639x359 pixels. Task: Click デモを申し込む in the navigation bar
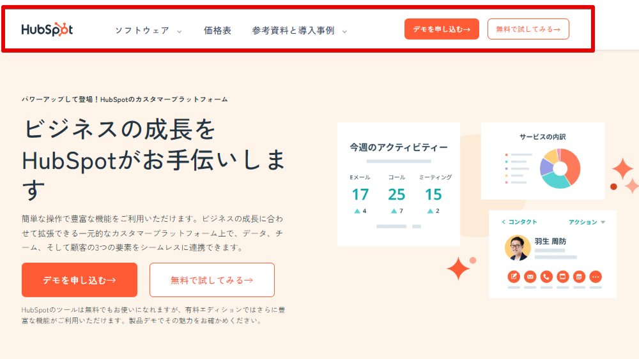pos(442,29)
